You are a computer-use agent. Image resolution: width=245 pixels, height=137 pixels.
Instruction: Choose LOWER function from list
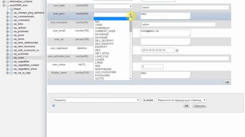100,60
